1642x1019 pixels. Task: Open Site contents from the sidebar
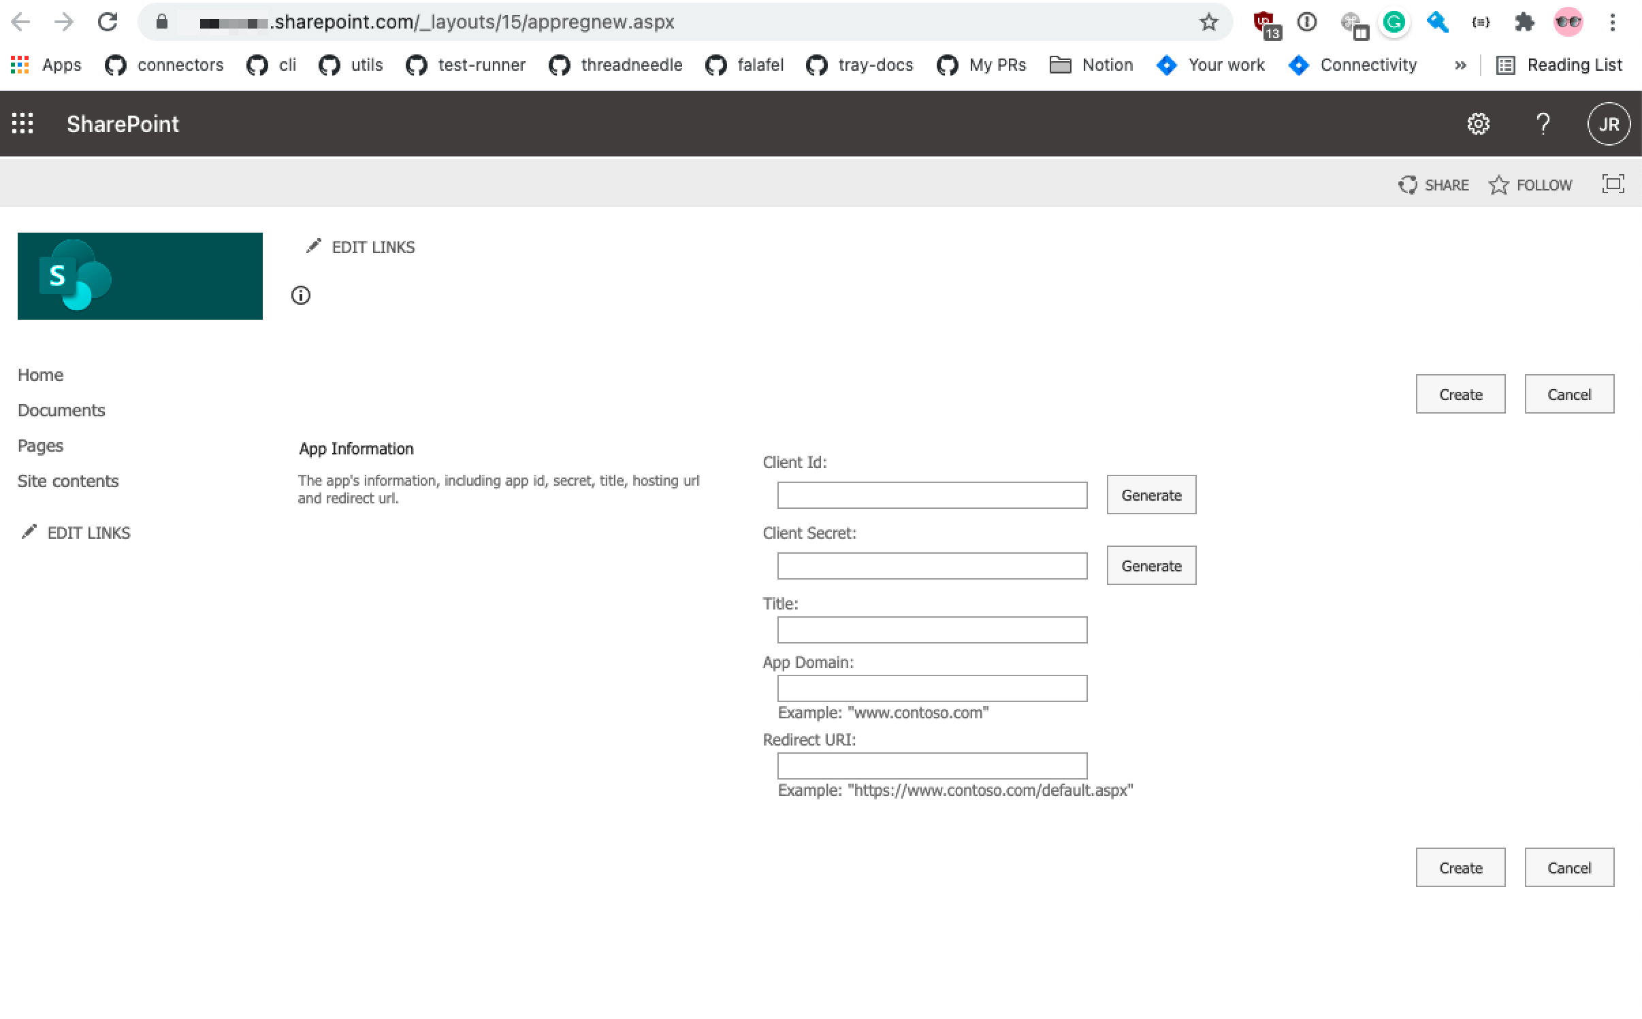(x=67, y=481)
